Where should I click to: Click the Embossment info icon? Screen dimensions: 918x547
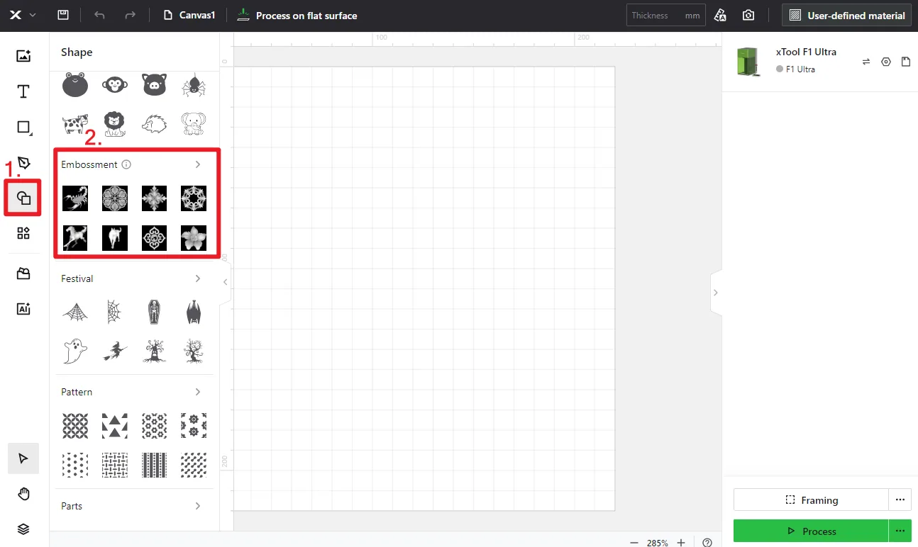[126, 164]
